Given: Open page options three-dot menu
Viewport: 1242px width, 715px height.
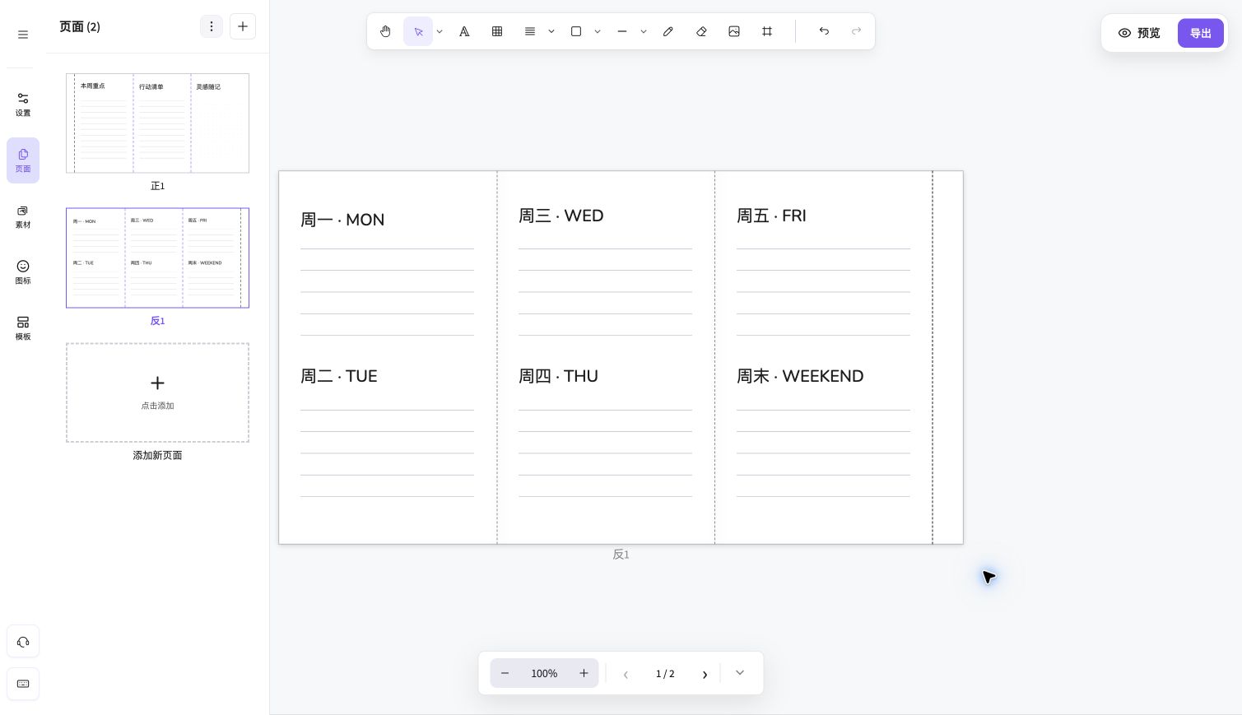Looking at the screenshot, I should coord(212,26).
